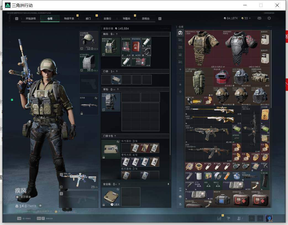Open the statistics bar chart icon at bottom

click(219, 218)
